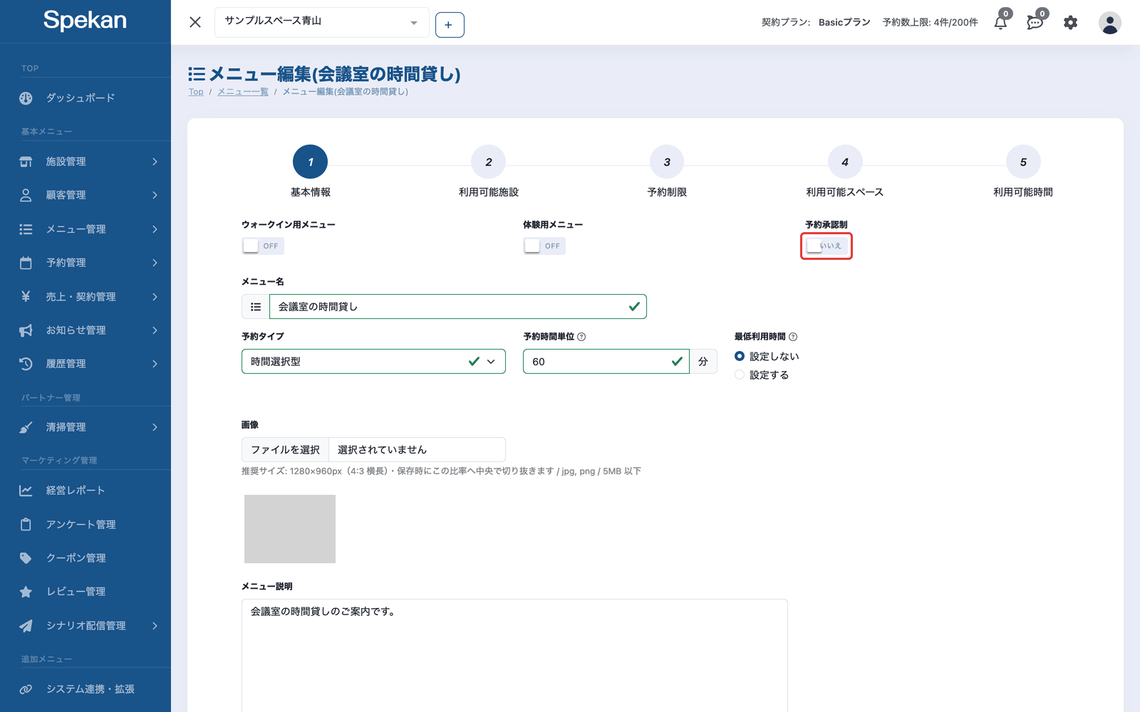Click the クーポン管理 tag icon
The height and width of the screenshot is (712, 1140).
click(26, 558)
